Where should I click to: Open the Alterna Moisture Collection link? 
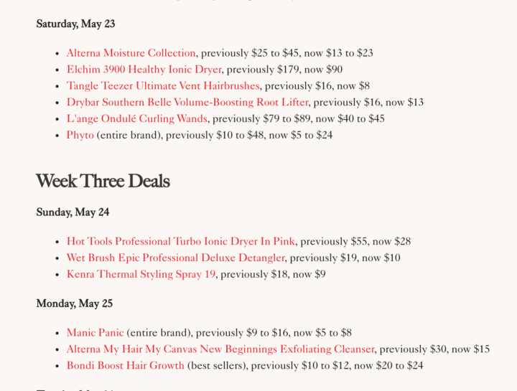click(x=131, y=53)
